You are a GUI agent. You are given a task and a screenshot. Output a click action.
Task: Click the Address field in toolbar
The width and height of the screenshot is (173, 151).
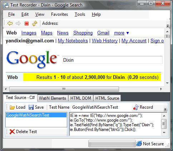(112, 23)
